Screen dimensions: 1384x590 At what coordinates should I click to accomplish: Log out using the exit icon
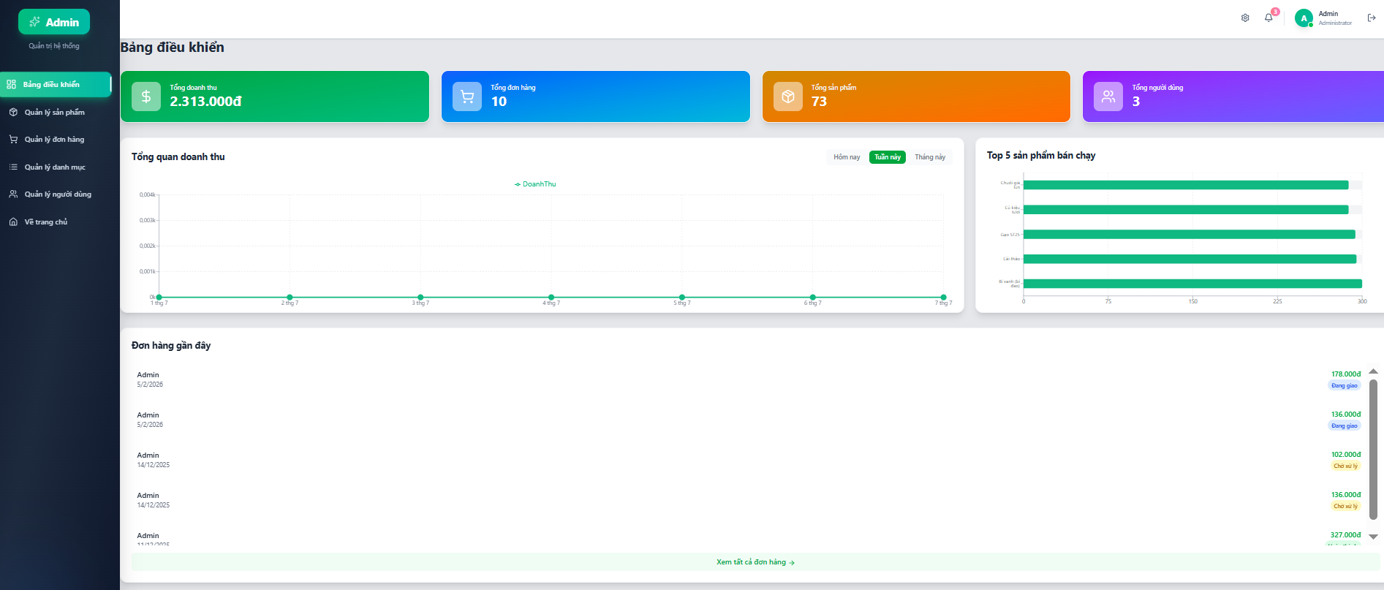[1372, 18]
